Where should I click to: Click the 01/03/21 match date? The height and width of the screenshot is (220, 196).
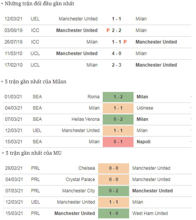point(13,97)
